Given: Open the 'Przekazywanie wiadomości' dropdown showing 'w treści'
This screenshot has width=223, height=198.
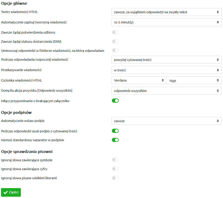Looking at the screenshot, I should click(166, 70).
